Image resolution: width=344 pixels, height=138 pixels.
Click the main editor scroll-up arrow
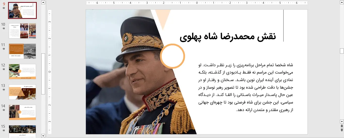coord(342,2)
